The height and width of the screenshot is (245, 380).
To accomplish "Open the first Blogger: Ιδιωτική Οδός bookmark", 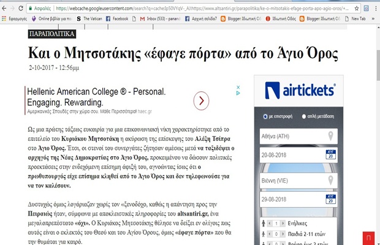I will coord(241,18).
